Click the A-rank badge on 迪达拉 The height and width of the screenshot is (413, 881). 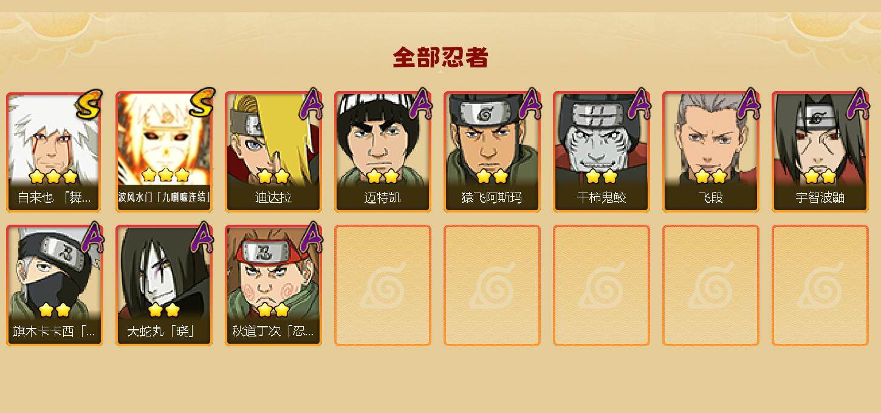(311, 103)
